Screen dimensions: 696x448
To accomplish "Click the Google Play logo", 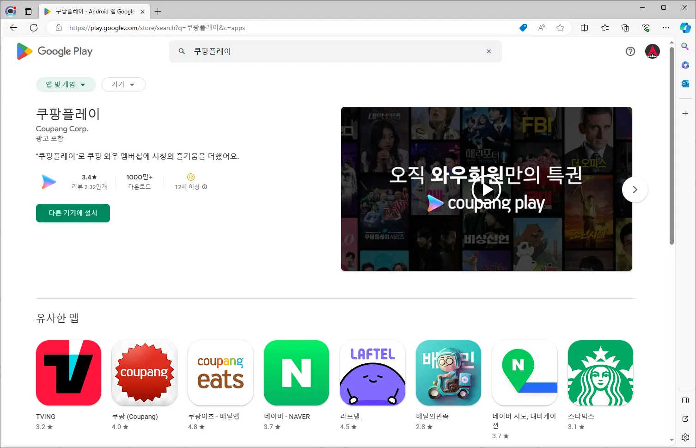I will point(55,51).
